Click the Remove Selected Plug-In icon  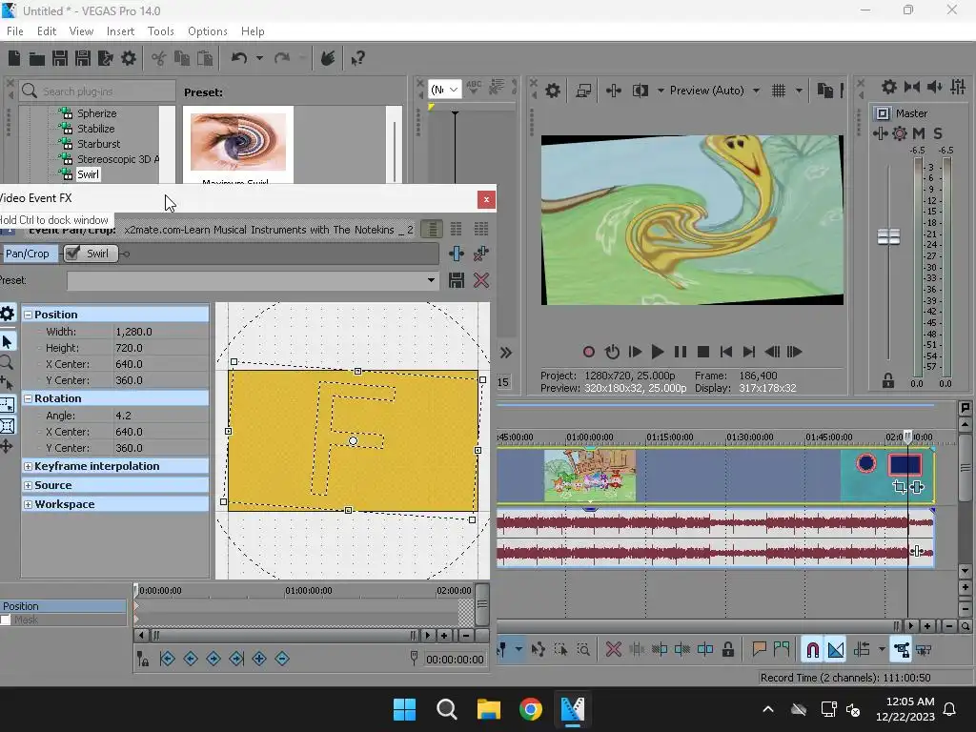(480, 254)
